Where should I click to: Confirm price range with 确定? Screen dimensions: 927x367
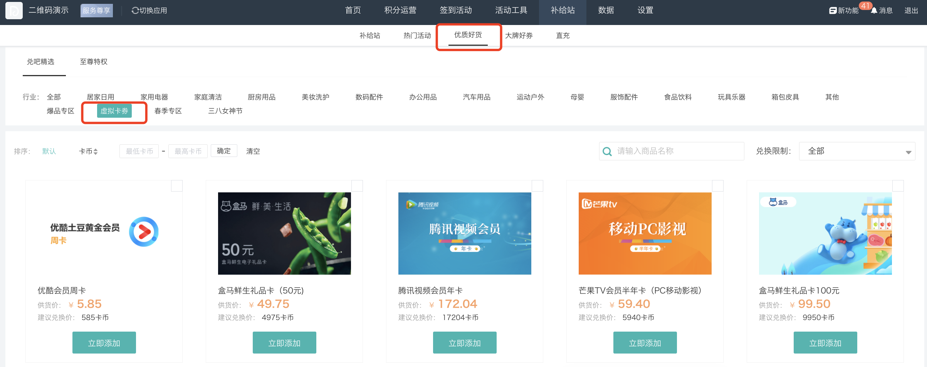click(224, 151)
